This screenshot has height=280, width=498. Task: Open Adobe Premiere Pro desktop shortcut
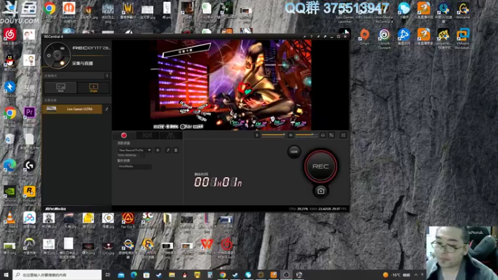click(29, 116)
